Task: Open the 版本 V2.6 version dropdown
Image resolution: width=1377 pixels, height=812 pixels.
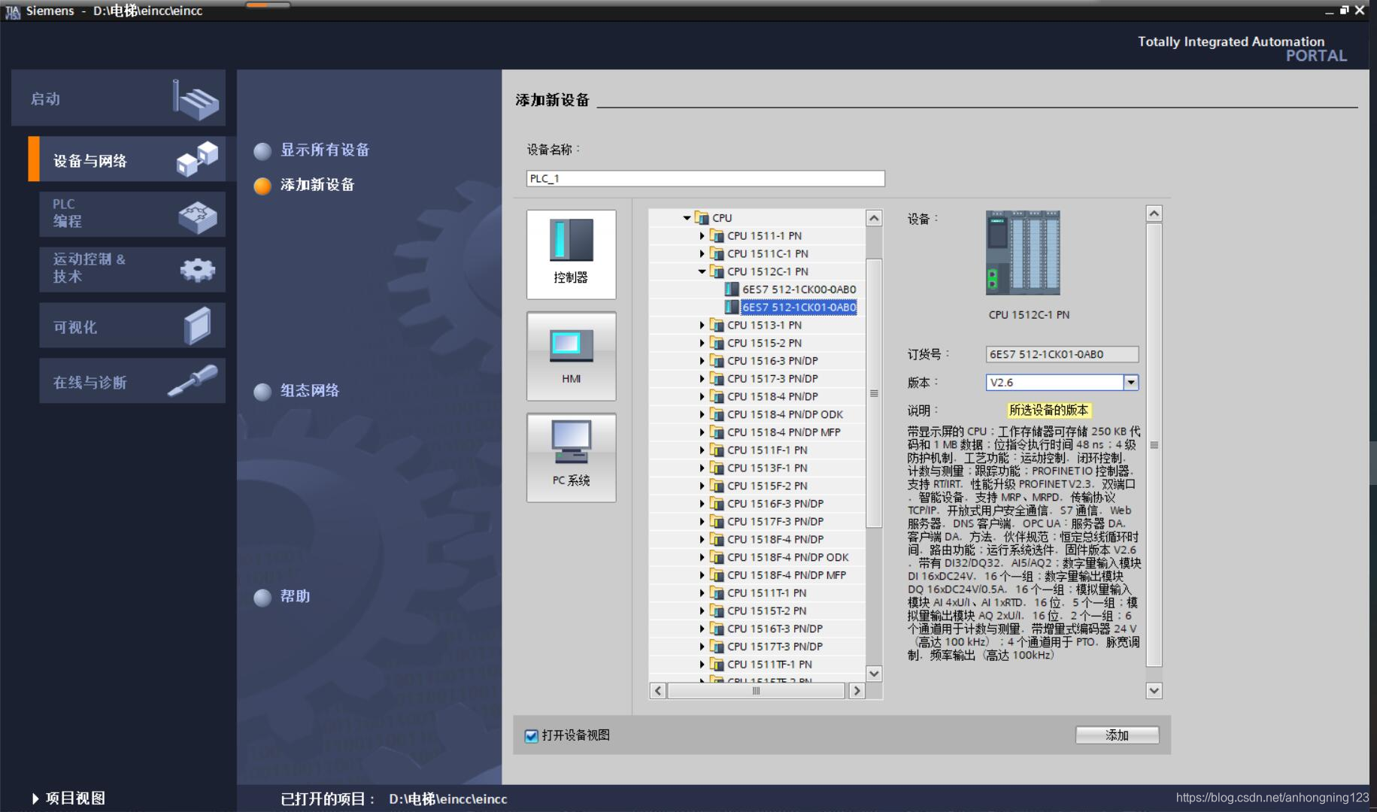Action: [1131, 383]
